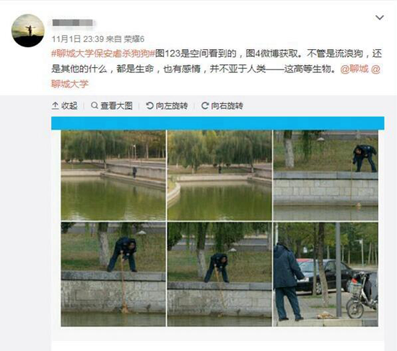
Task: Open the @聊城 mention link
Action: pyautogui.click(x=354, y=69)
